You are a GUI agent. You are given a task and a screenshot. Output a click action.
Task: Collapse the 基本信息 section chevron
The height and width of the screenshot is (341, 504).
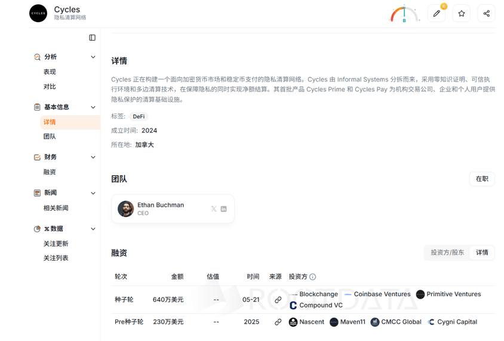(x=93, y=107)
